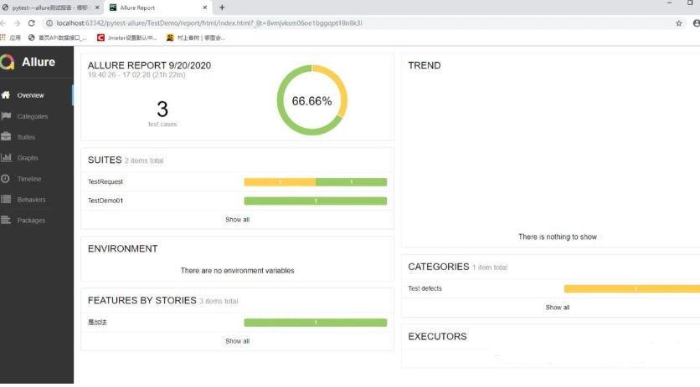Screen dimensions: 700x387
Task: Open Overview via the home icon
Action: coord(6,95)
